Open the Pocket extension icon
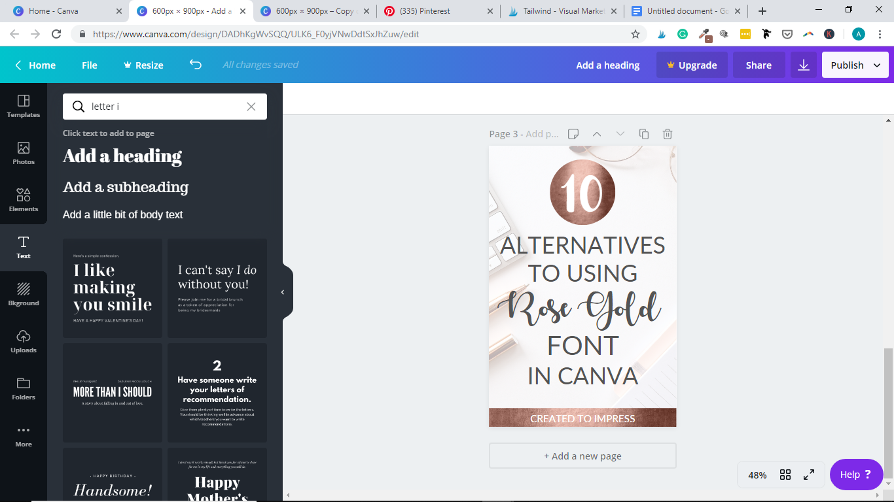894x502 pixels. [787, 35]
